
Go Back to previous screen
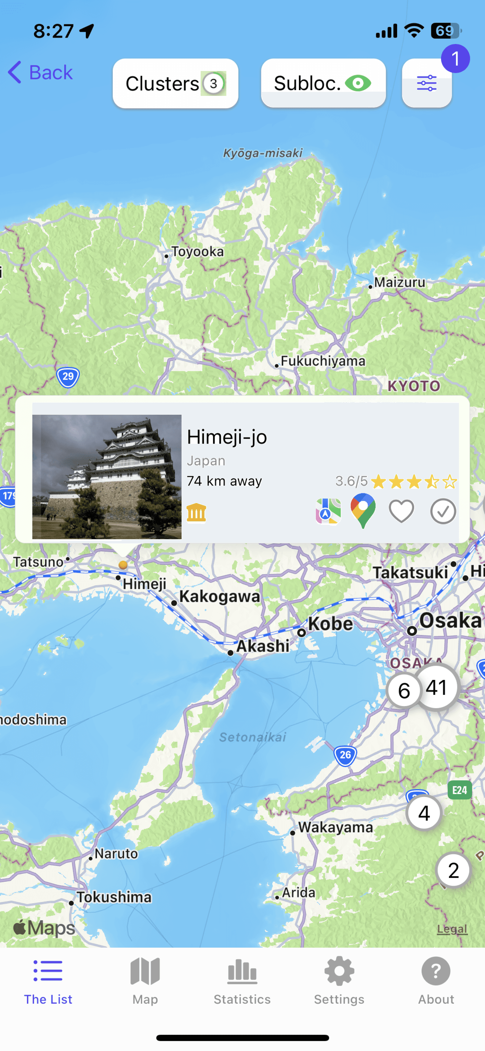pyautogui.click(x=40, y=73)
